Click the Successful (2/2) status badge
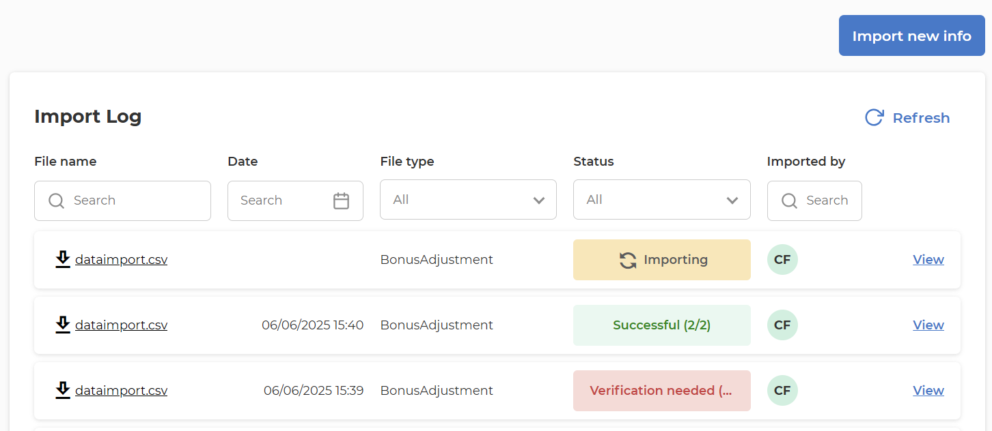The width and height of the screenshot is (992, 431). tap(661, 325)
